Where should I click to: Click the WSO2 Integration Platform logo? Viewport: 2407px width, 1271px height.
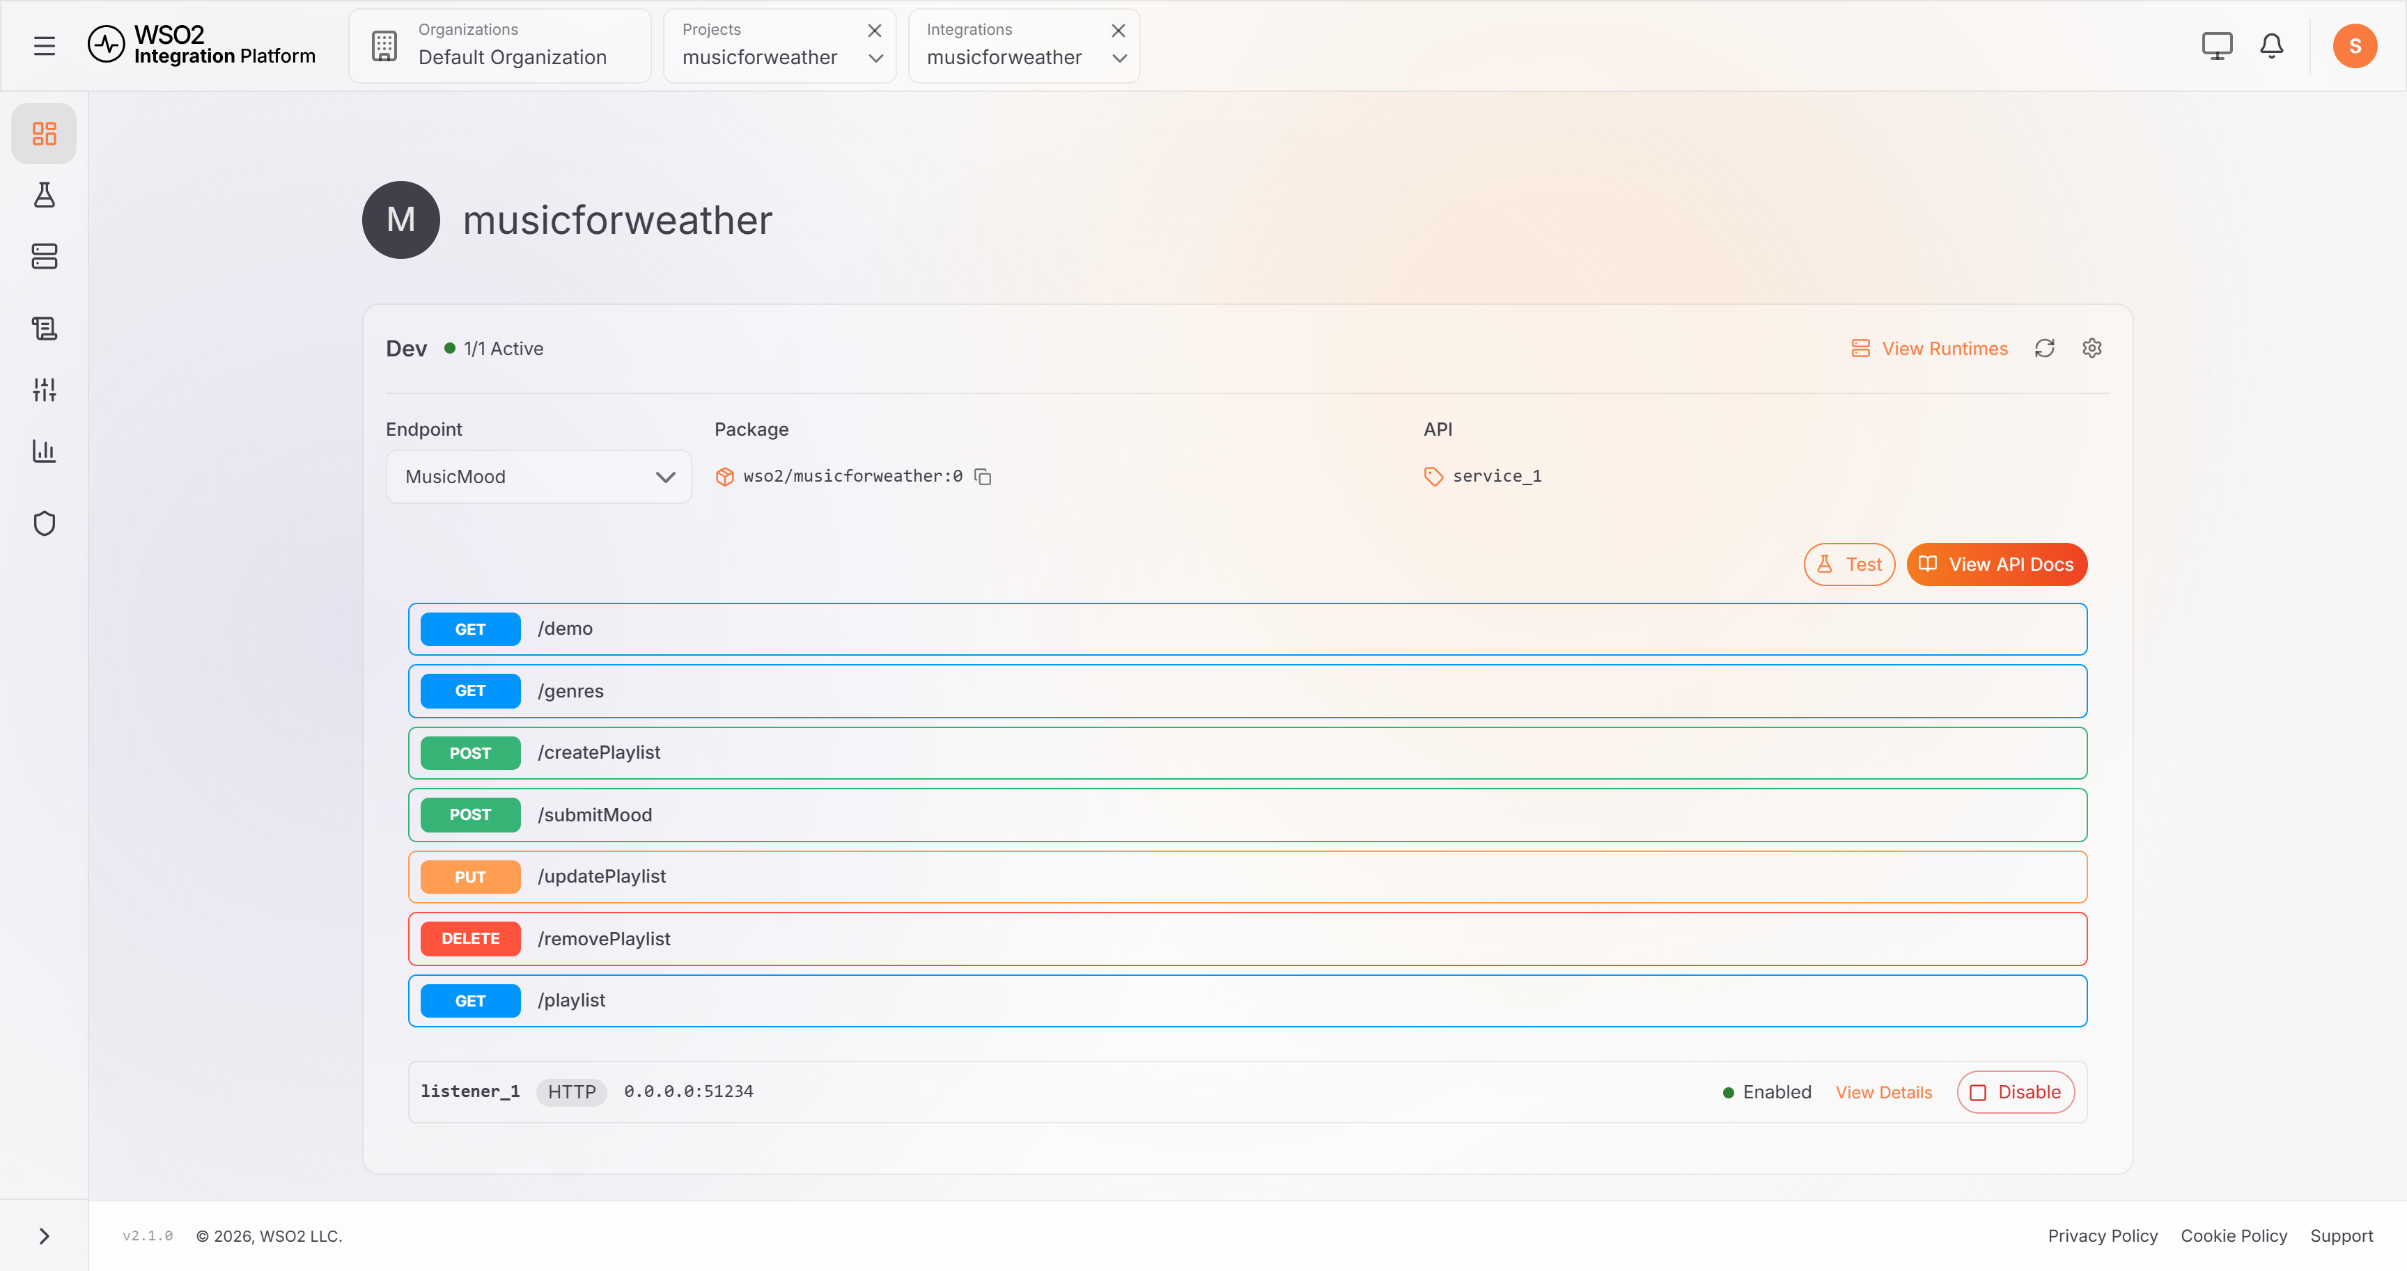tap(202, 45)
